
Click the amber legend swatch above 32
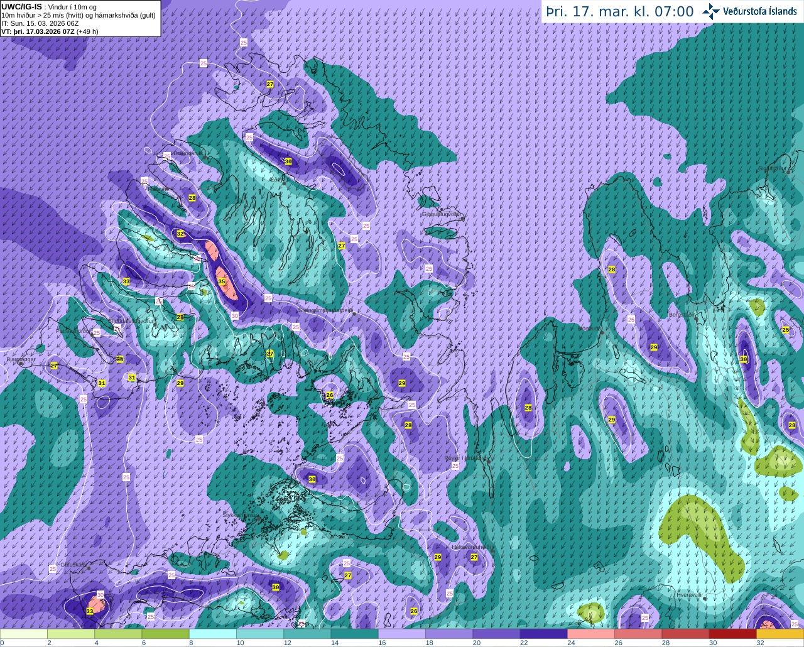click(x=780, y=633)
